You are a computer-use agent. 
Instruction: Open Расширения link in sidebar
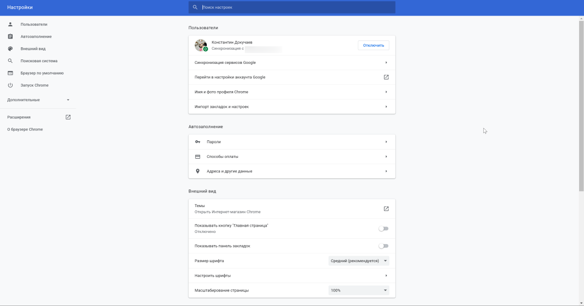coord(19,117)
